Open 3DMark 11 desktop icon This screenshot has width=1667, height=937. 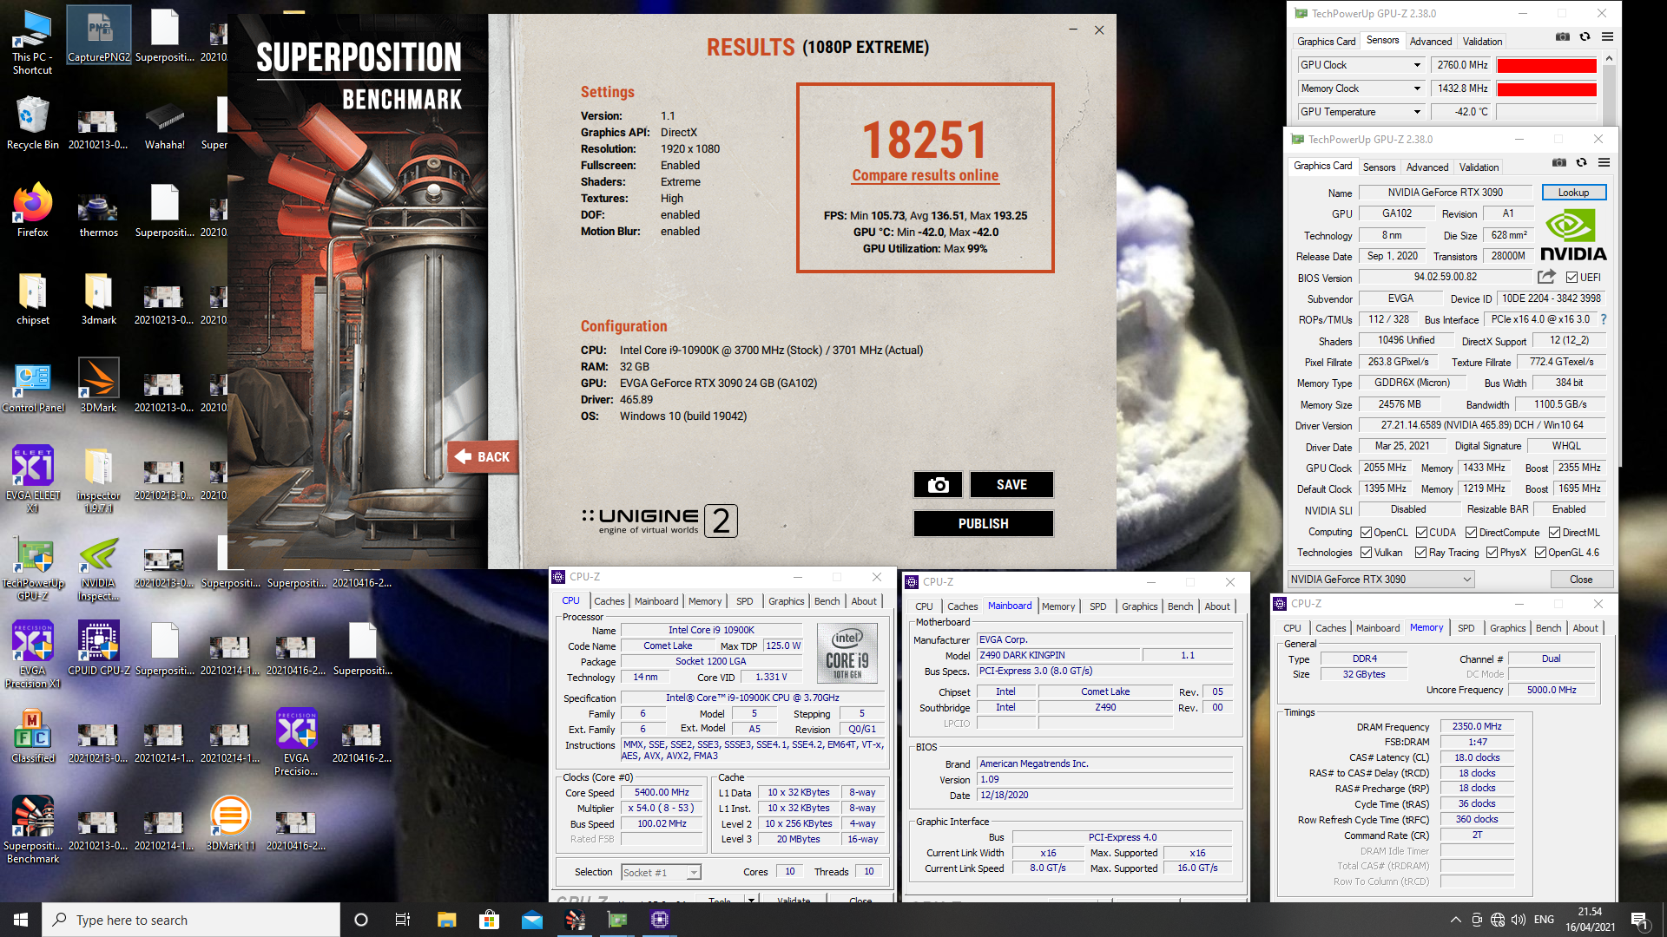pos(230,824)
